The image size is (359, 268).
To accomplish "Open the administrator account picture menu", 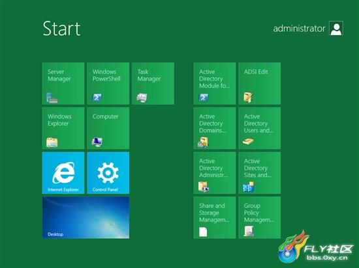I will click(336, 28).
